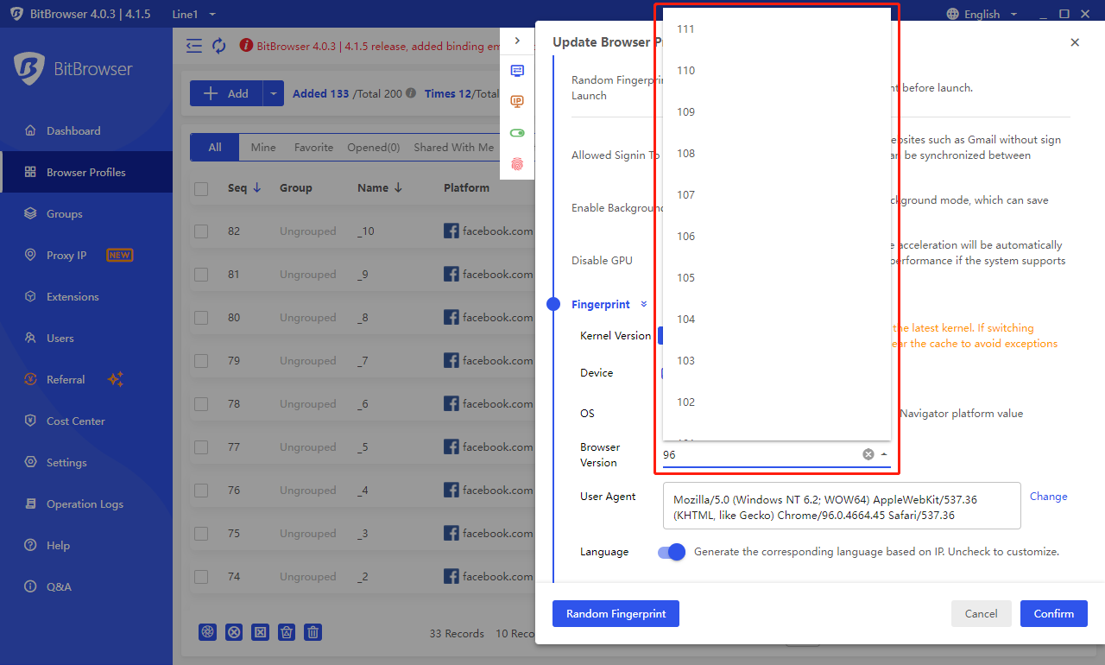Click the globe language icon in title bar

[x=953, y=14]
